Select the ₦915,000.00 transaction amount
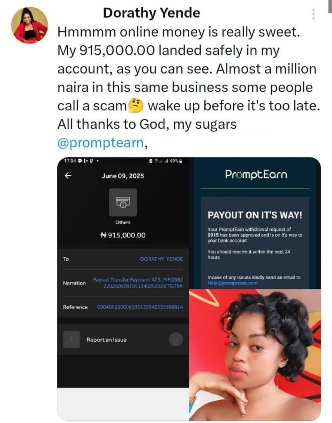332x423 pixels. [x=123, y=235]
